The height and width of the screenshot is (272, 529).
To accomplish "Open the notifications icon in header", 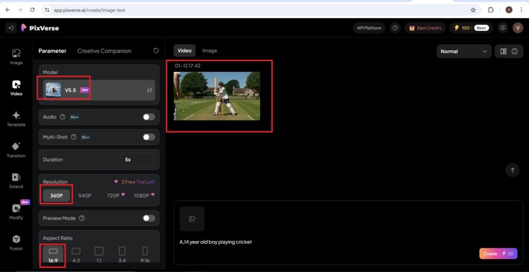I will [503, 28].
